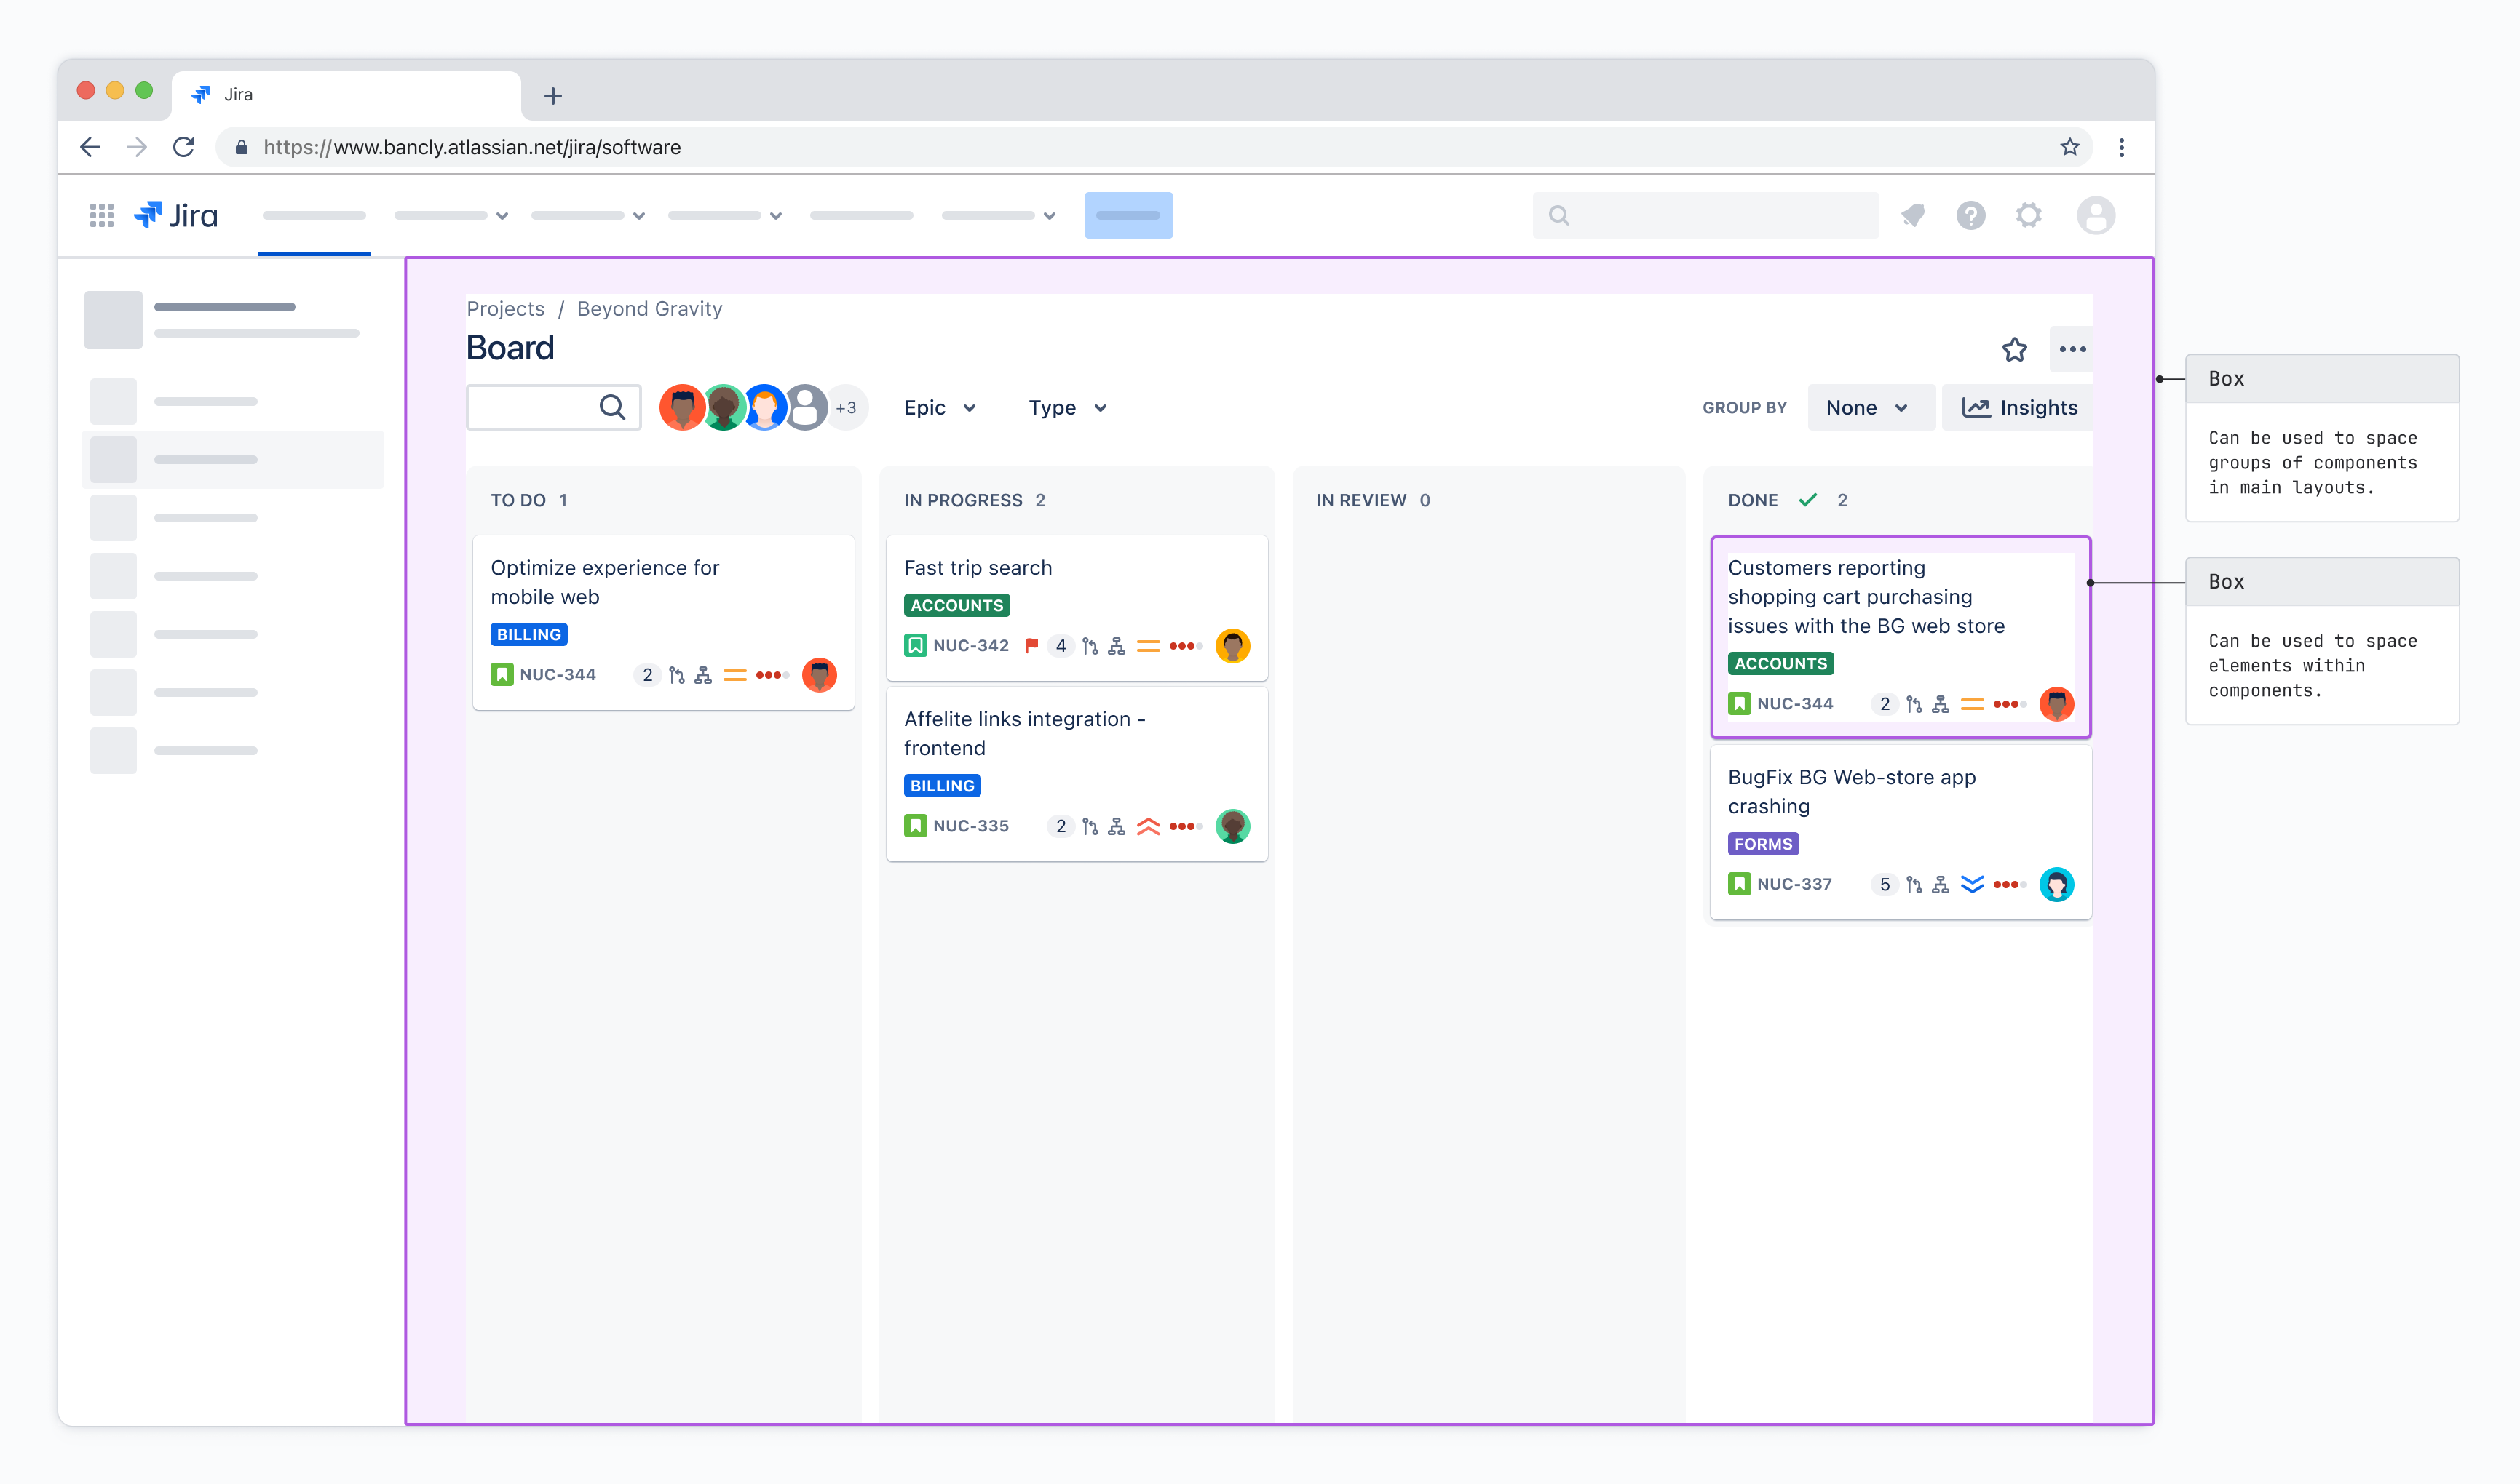
Task: Open the Epic filter dropdown
Action: pyautogui.click(x=938, y=407)
